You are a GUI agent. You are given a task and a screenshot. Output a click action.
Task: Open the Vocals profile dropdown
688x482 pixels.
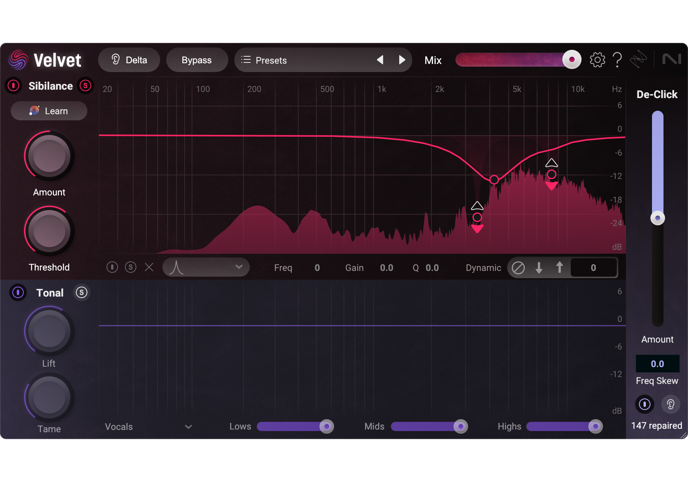(148, 426)
